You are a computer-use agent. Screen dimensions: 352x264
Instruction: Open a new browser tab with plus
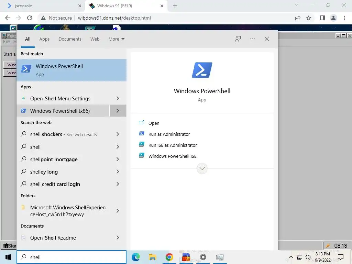pyautogui.click(x=175, y=6)
